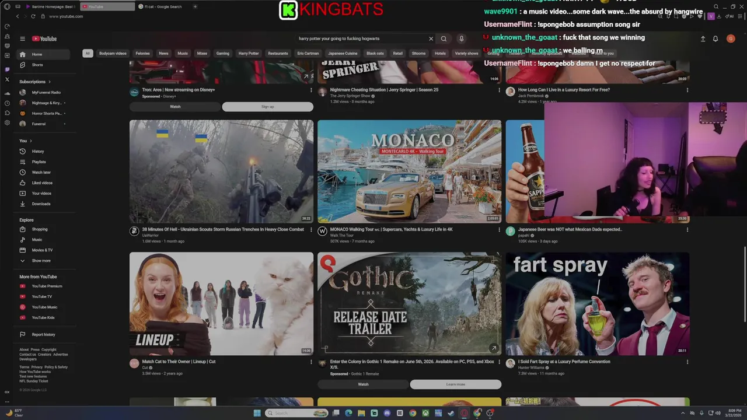Viewport: 747px width, 420px height.
Task: Open Your videos
Action: coord(44,193)
